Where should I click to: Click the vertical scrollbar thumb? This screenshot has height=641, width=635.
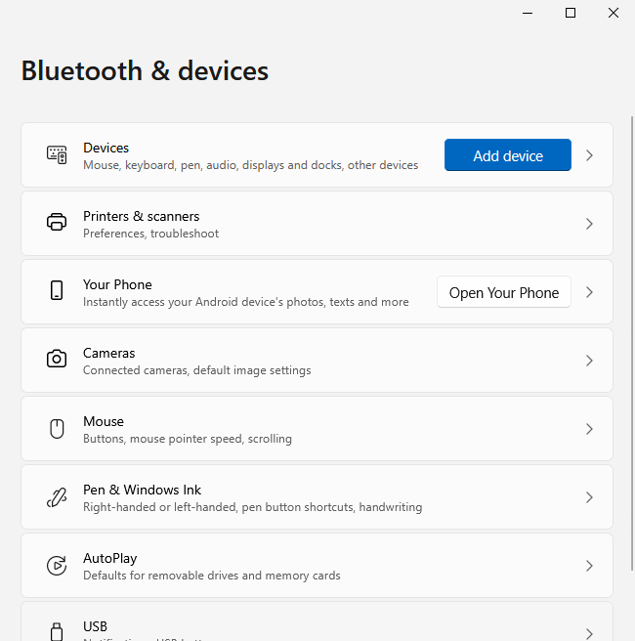632,343
